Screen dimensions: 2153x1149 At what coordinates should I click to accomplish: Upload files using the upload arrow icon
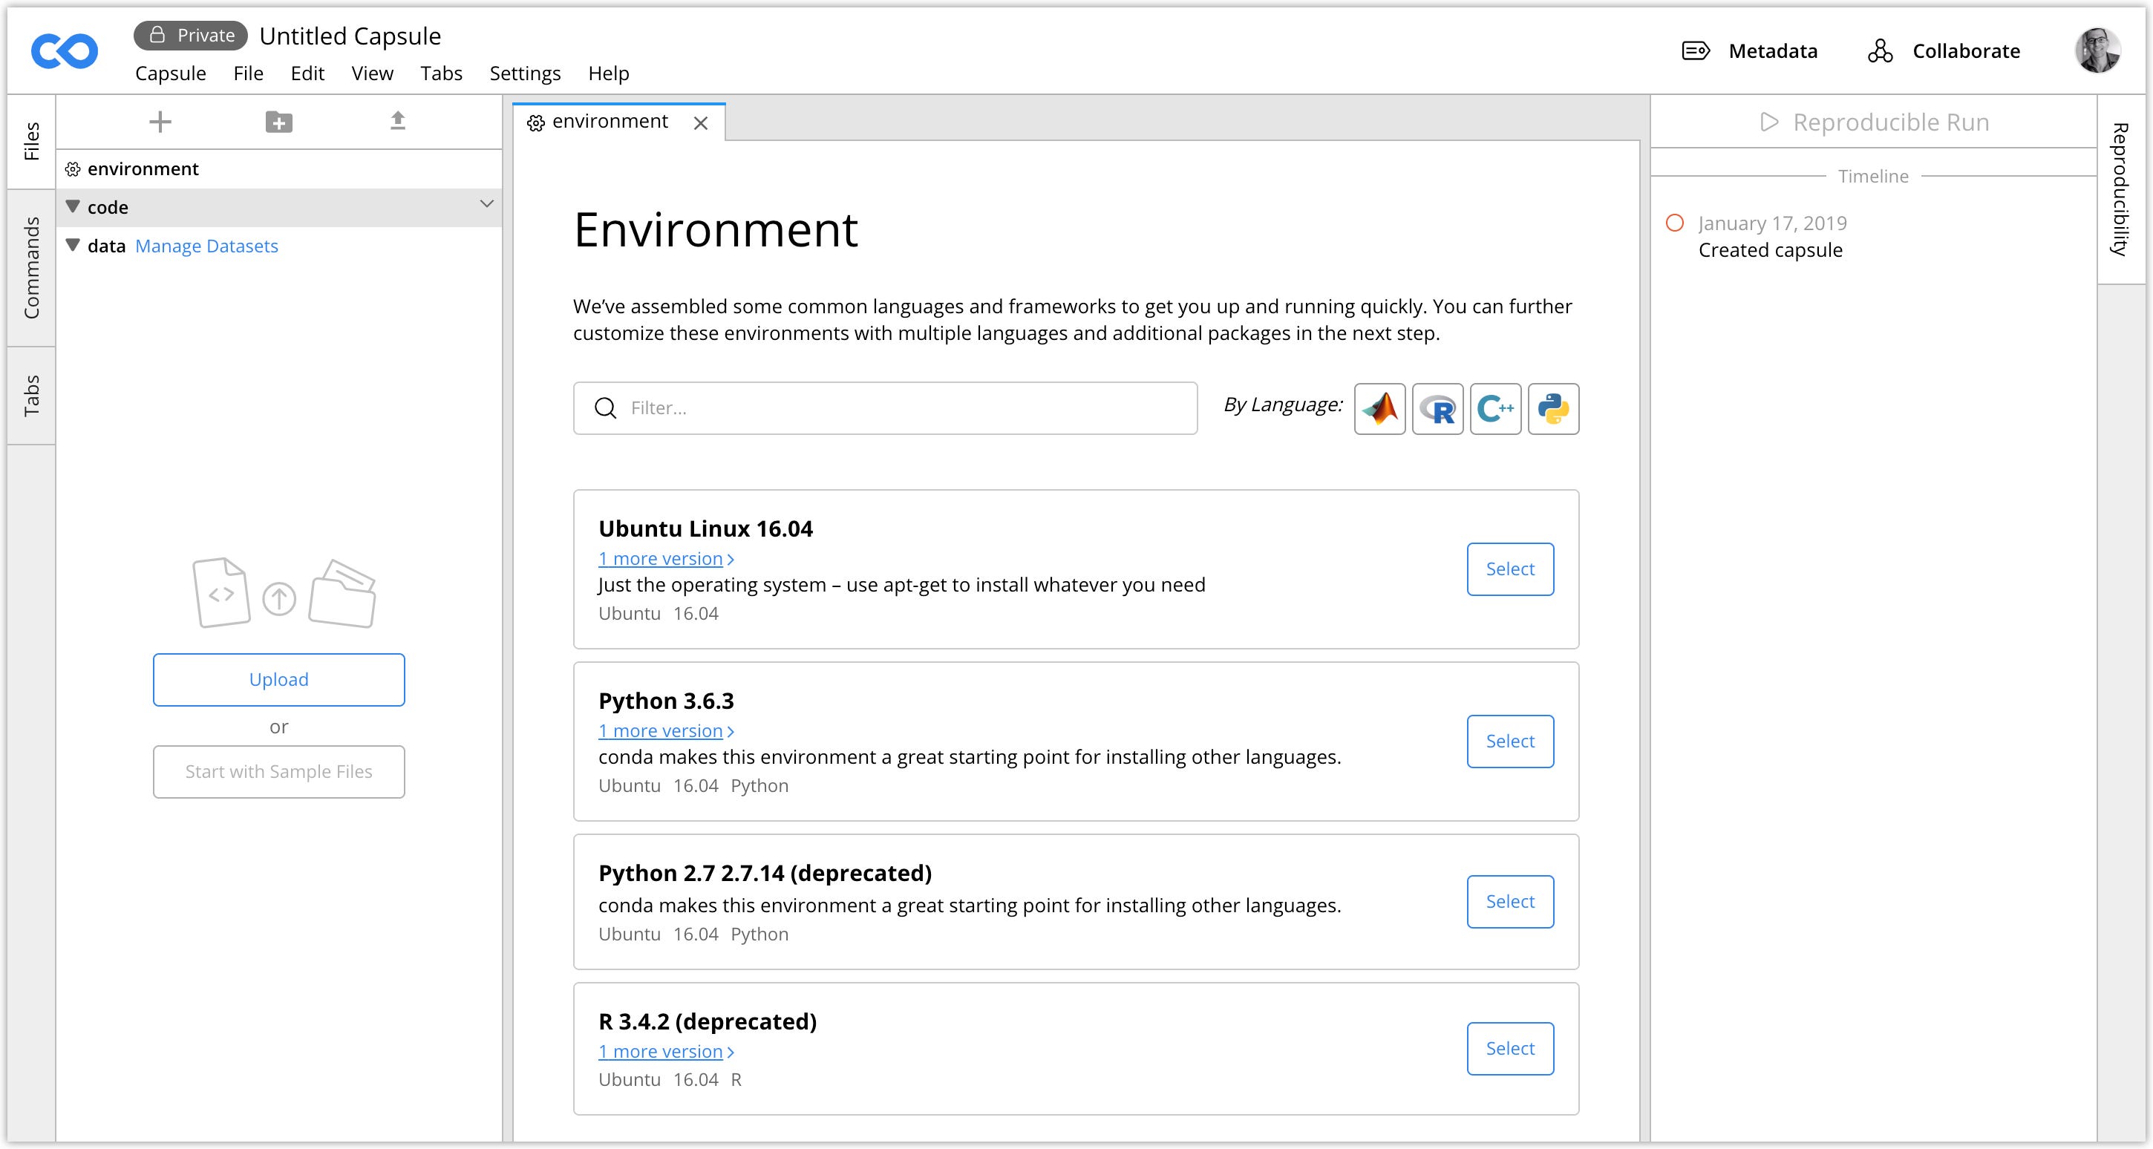click(399, 121)
